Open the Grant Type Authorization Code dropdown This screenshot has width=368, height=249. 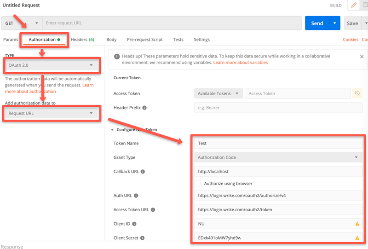coord(277,157)
